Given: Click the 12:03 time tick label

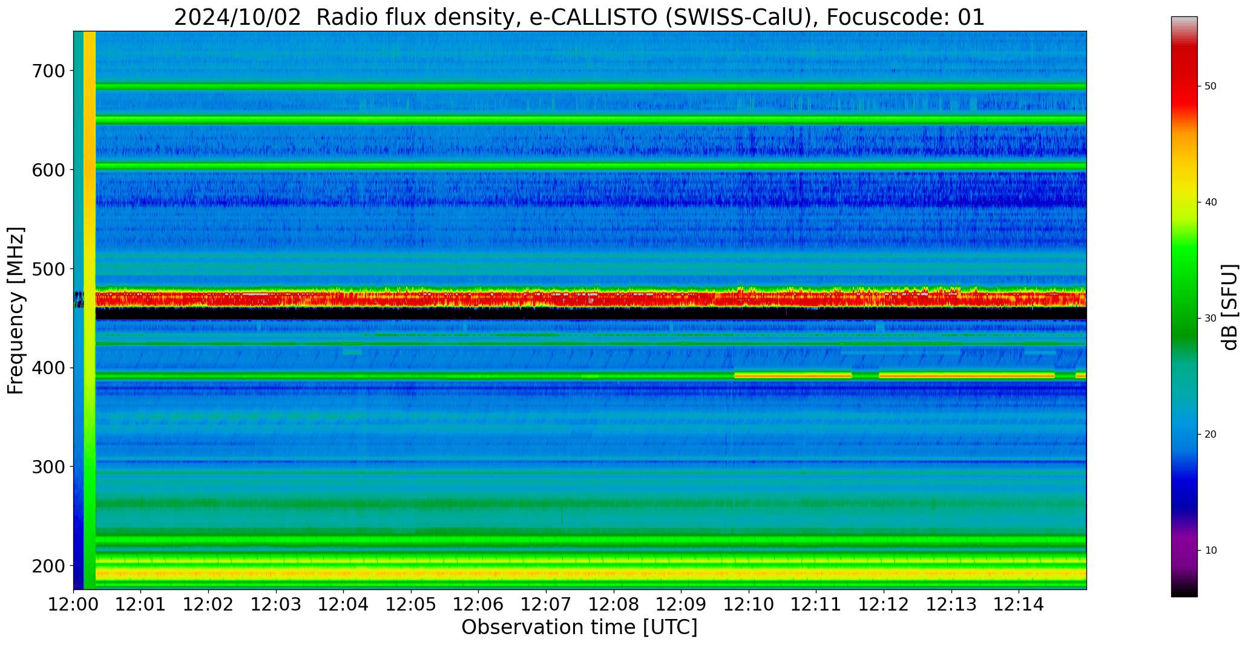Looking at the screenshot, I should tap(277, 604).
